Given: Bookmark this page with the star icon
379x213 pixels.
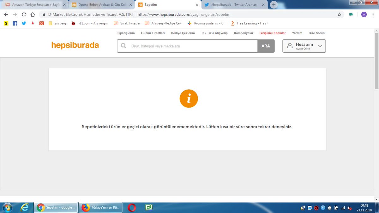Looking at the screenshot, I should tap(339, 15).
